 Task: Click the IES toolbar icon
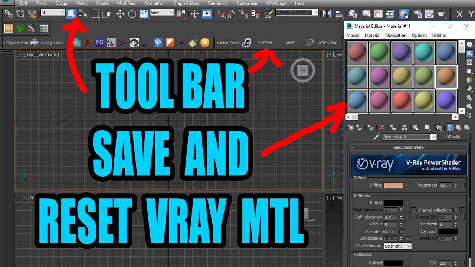click(x=99, y=43)
